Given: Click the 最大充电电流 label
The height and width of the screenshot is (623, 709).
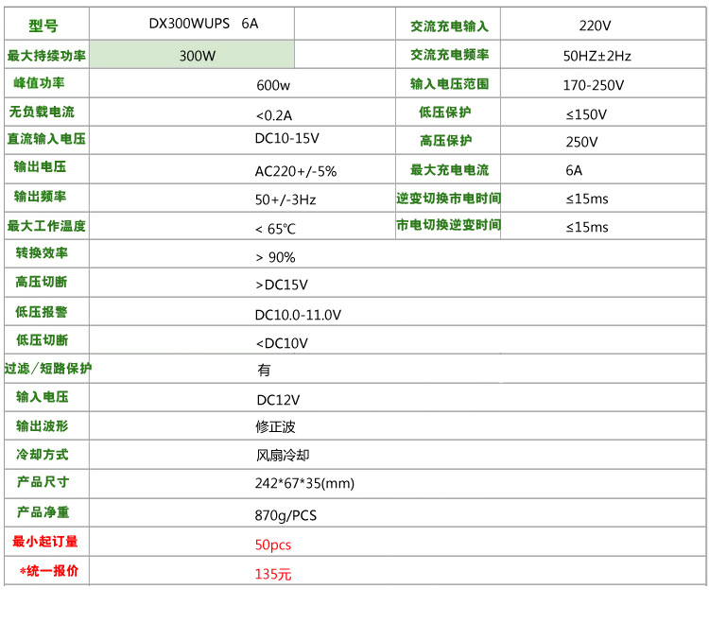Looking at the screenshot, I should (449, 170).
